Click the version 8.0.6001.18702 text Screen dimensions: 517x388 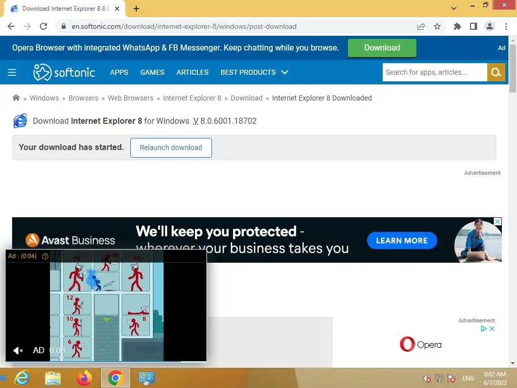point(228,121)
